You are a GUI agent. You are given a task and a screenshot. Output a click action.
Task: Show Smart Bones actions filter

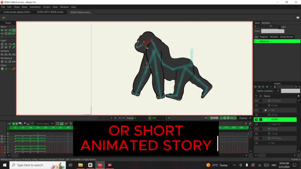click(287, 37)
